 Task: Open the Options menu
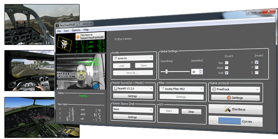[x=76, y=30]
